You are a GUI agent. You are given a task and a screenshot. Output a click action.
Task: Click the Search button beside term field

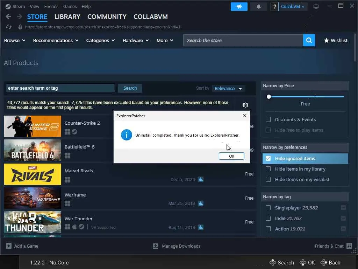tap(130, 88)
